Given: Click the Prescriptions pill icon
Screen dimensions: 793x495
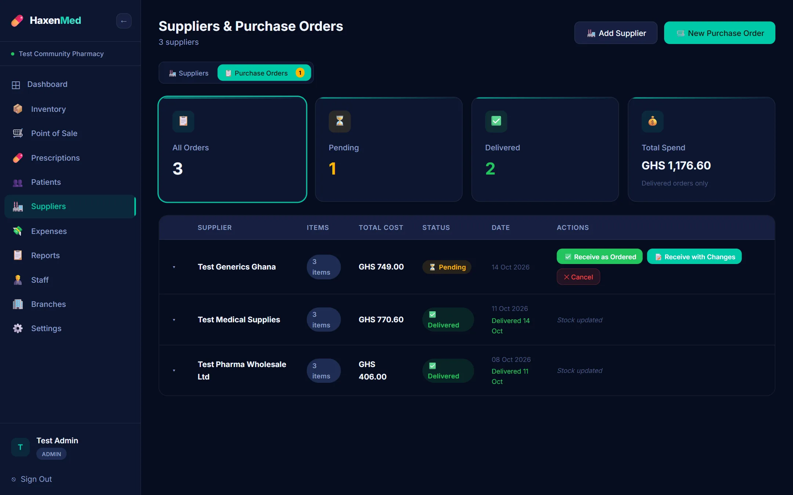Looking at the screenshot, I should 18,158.
